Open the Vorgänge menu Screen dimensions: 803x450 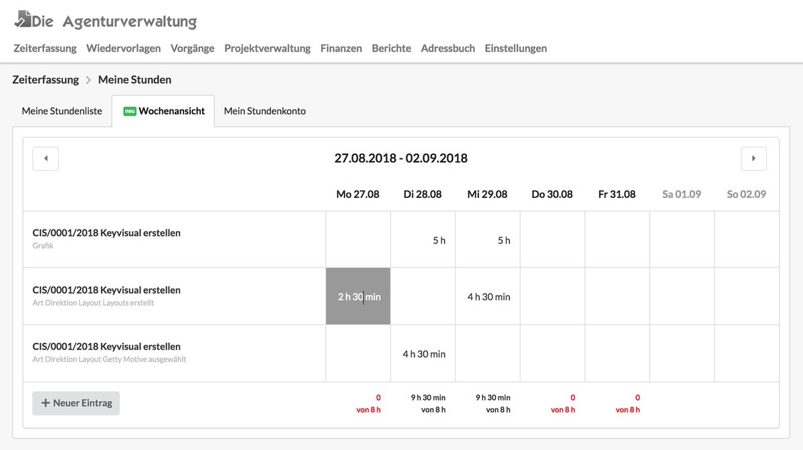click(193, 48)
